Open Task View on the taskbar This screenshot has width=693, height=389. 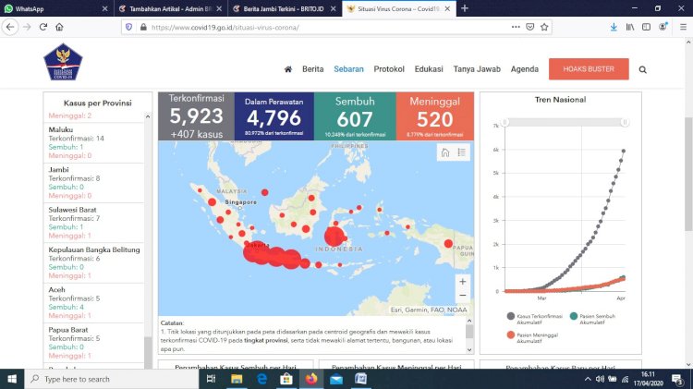coord(211,379)
